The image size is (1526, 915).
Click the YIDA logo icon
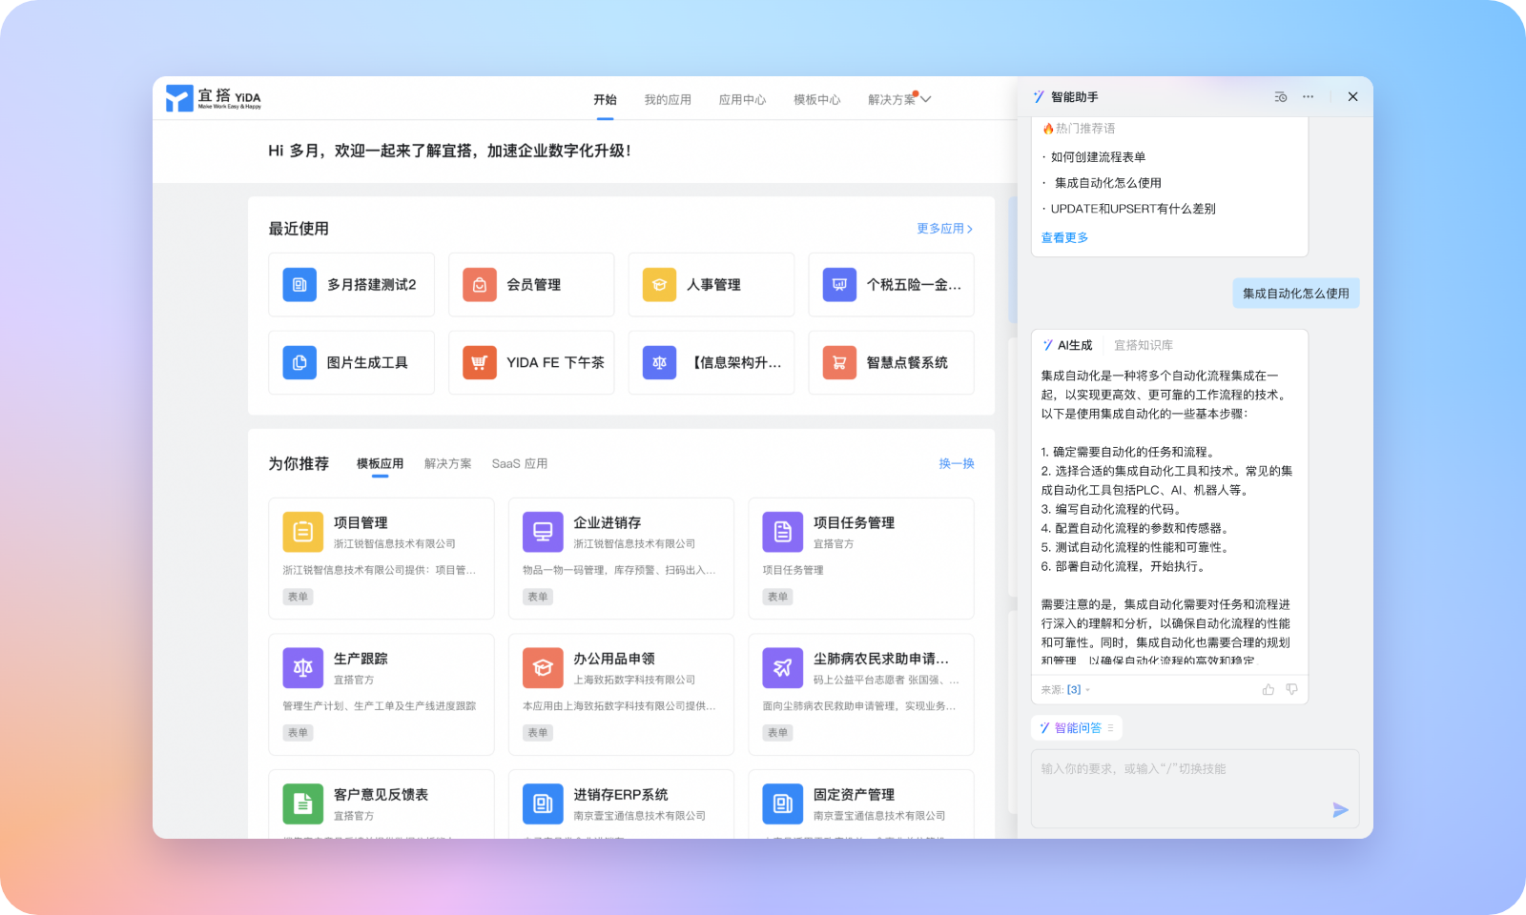tap(179, 98)
